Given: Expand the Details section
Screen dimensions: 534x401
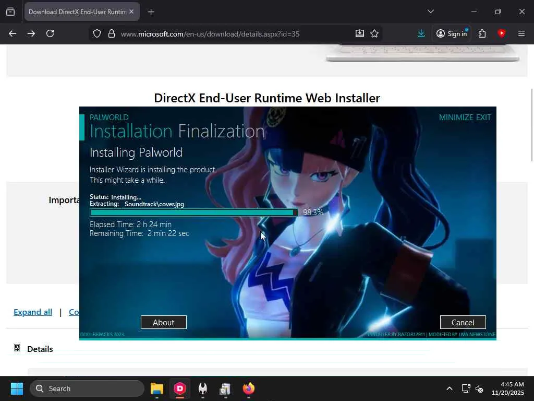Looking at the screenshot, I should [x=40, y=349].
